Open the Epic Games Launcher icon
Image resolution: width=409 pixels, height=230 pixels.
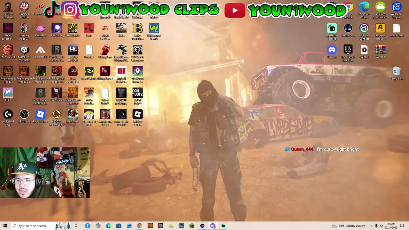point(348,53)
